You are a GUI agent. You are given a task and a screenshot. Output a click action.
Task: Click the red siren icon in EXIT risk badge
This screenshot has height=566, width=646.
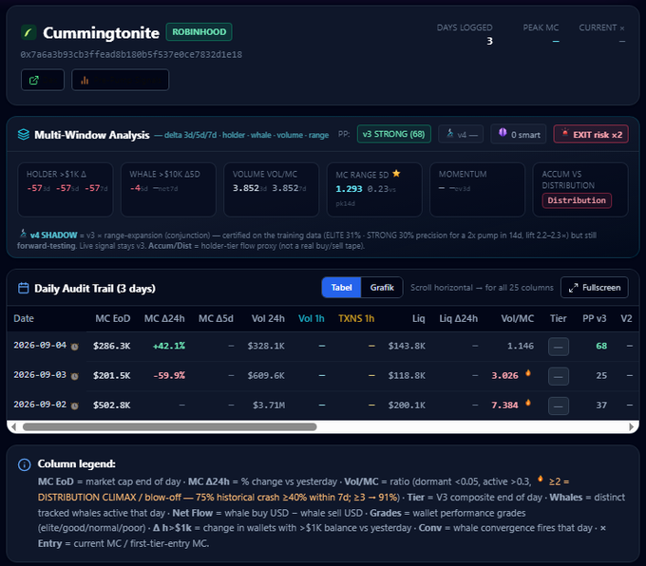click(565, 133)
